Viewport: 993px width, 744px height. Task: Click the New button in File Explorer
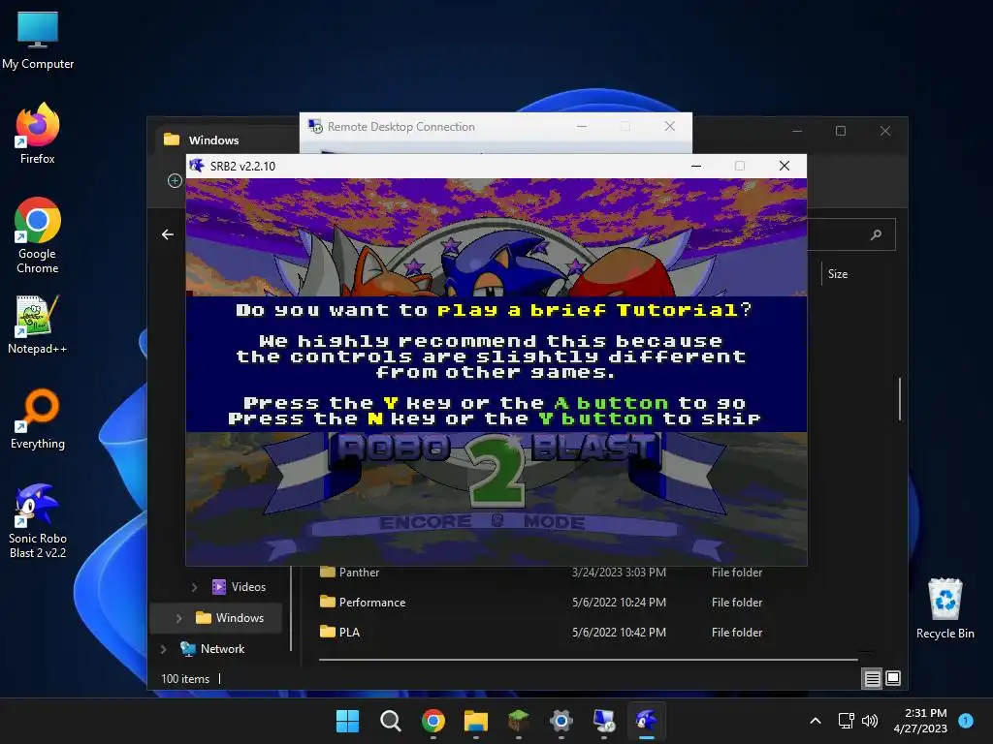point(175,181)
